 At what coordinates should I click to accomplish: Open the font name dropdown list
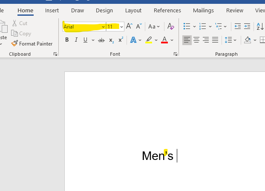(x=103, y=27)
